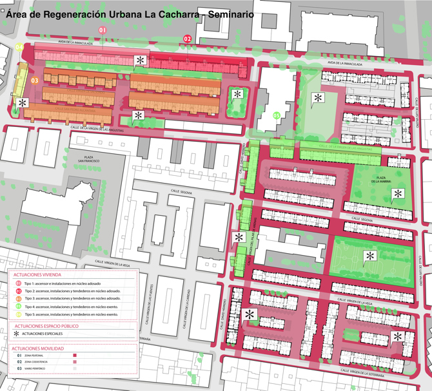Click the asterisk marker in Plaza de la Marina
The height and width of the screenshot is (391, 432).
(x=398, y=193)
